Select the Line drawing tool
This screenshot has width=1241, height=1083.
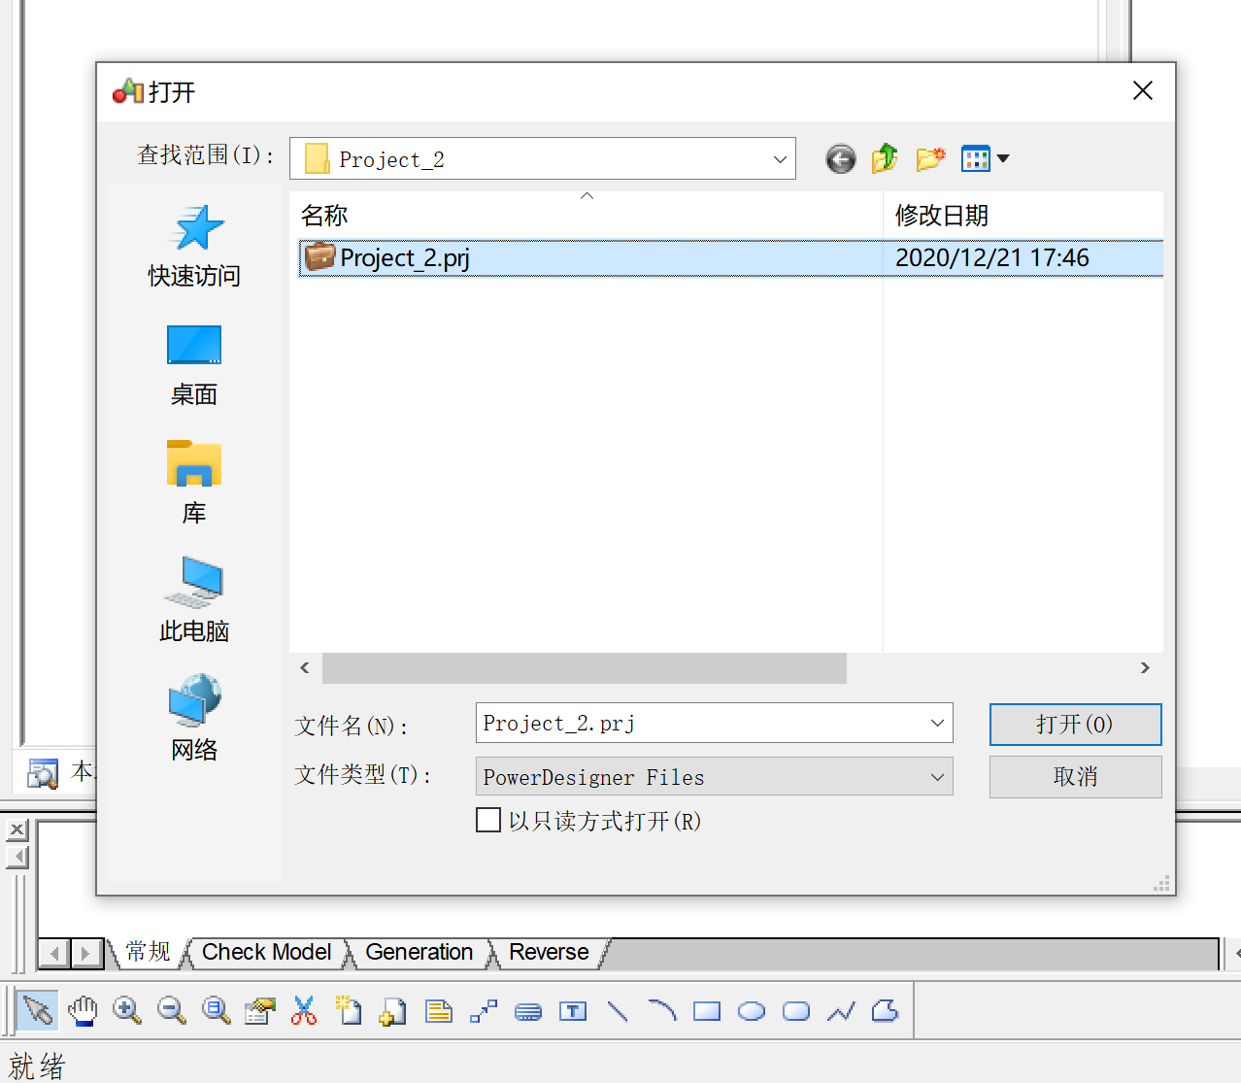pyautogui.click(x=618, y=1010)
